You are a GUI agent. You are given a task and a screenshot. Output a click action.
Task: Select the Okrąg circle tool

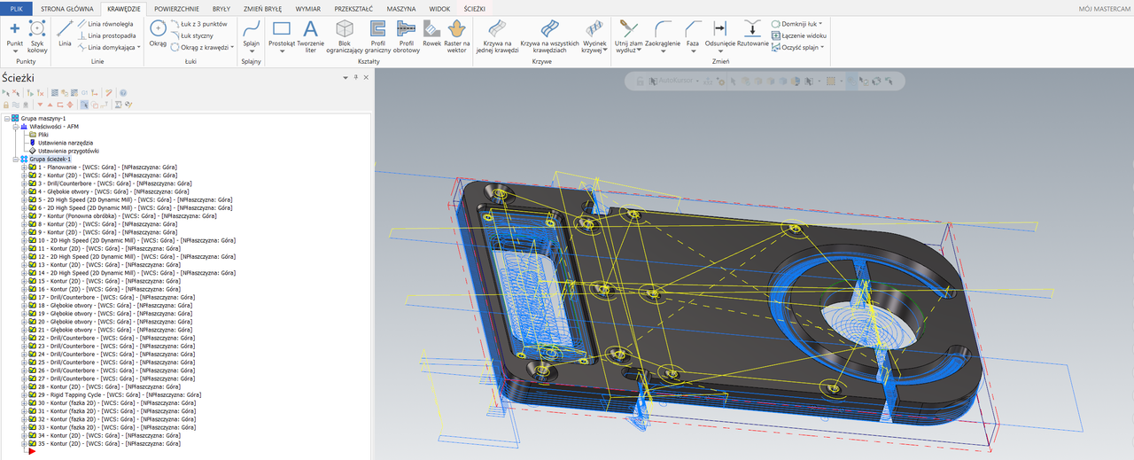[158, 32]
